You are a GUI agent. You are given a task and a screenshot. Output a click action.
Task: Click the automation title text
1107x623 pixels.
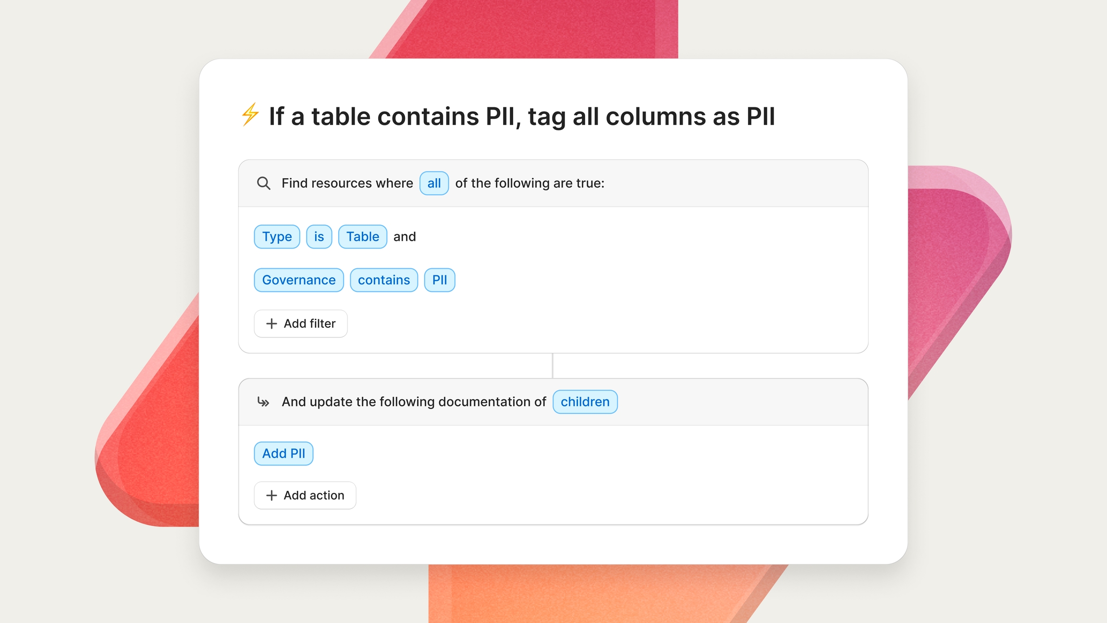521,116
